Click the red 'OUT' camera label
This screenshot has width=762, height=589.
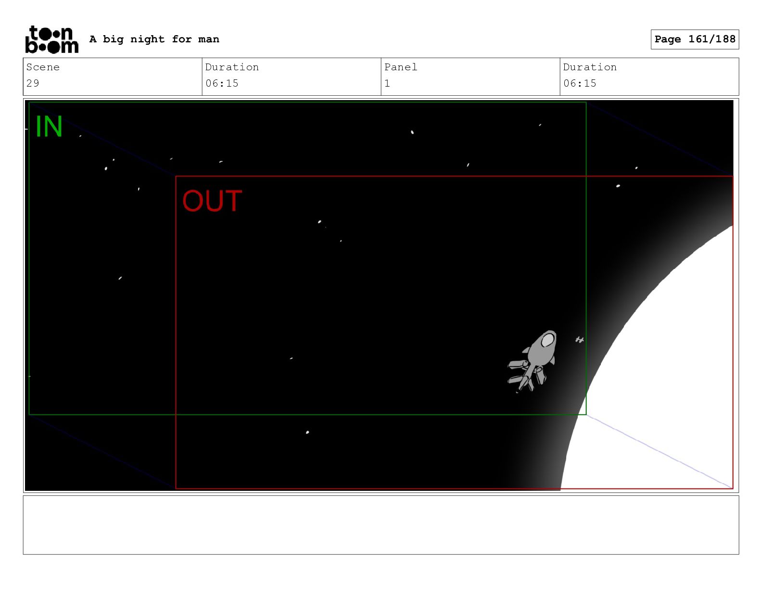click(x=212, y=201)
